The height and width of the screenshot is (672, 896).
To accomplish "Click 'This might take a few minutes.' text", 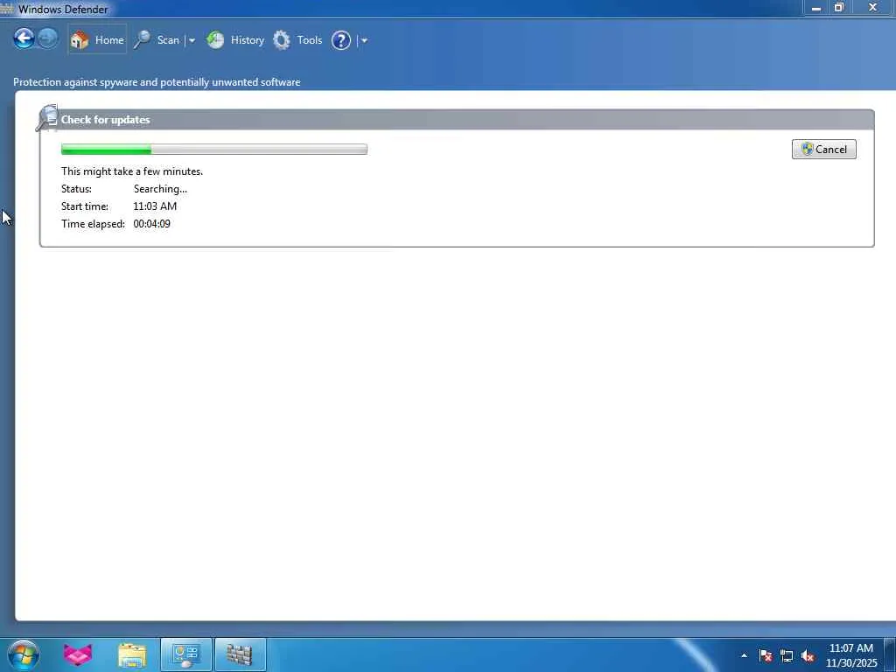I will coord(132,171).
